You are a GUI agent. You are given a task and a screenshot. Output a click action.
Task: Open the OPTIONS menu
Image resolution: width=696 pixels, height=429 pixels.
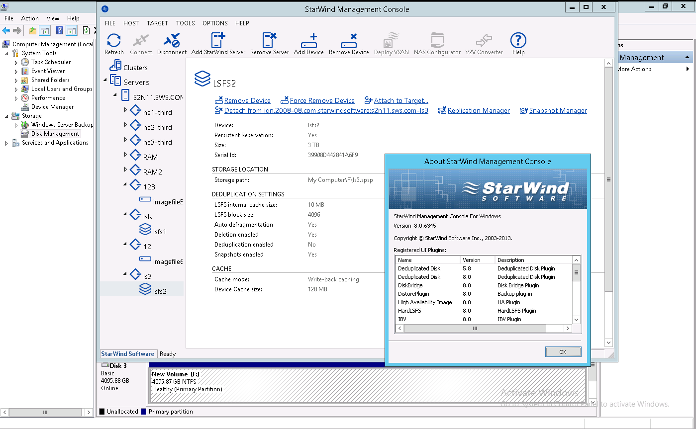pos(215,23)
